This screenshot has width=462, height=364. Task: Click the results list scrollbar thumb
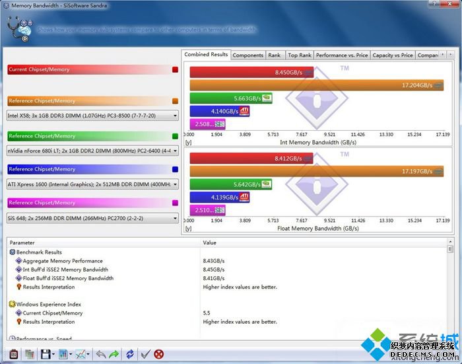(x=450, y=249)
